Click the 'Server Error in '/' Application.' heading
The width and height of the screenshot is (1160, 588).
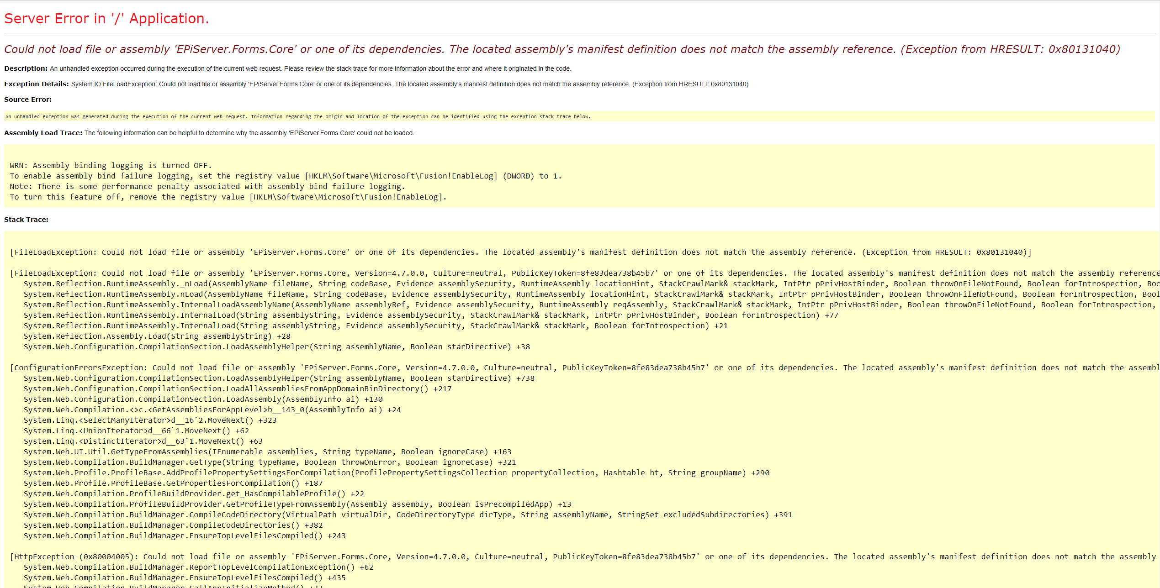tap(106, 19)
